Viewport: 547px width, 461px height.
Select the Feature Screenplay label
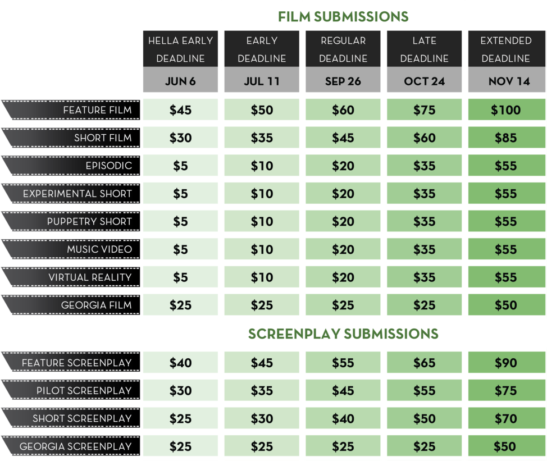[71, 362]
